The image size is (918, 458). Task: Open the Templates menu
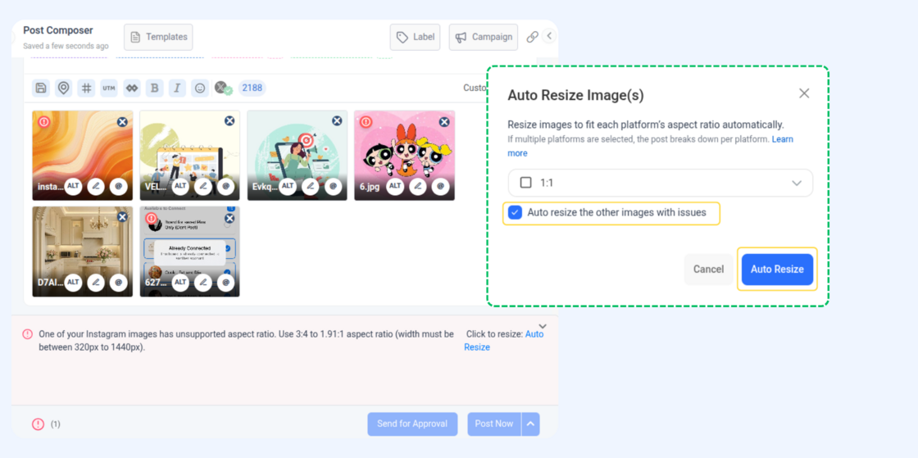[158, 37]
